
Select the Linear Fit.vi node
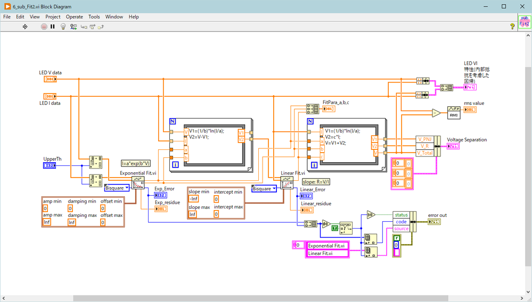pos(287,183)
